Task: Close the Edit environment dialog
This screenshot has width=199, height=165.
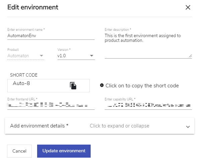Action: tap(188, 7)
